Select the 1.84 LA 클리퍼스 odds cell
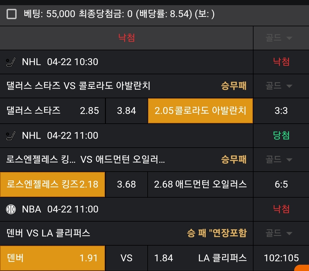Viewport: 309px width, 271px height. 200,258
